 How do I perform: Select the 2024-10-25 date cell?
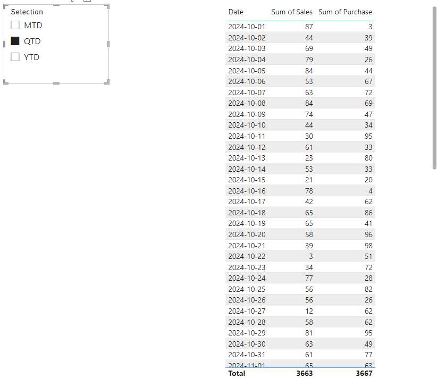click(247, 289)
